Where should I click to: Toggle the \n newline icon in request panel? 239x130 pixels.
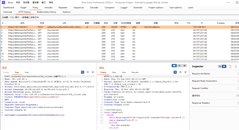click(x=88, y=72)
